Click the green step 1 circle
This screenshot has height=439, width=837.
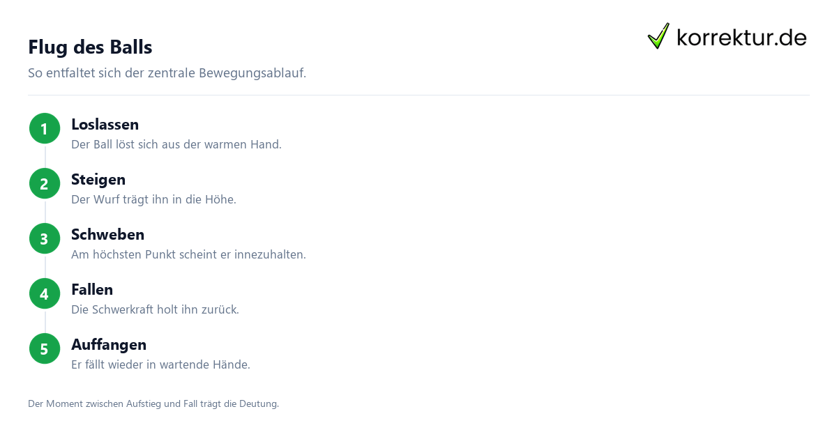click(45, 128)
